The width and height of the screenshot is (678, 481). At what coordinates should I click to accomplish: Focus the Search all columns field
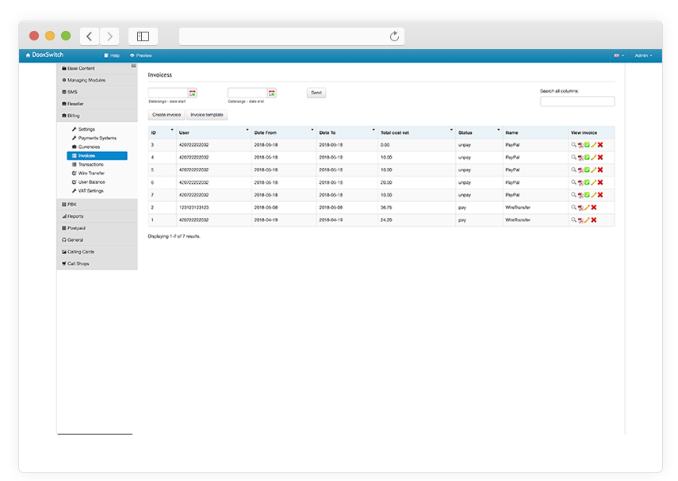(576, 101)
